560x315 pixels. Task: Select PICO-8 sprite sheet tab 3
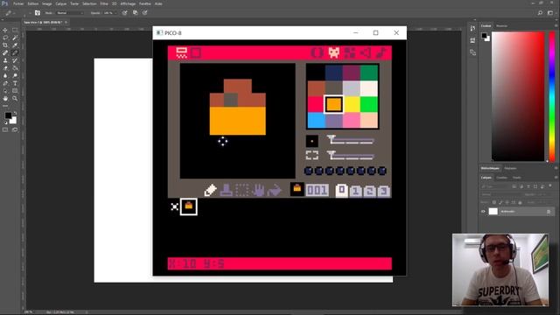point(383,191)
